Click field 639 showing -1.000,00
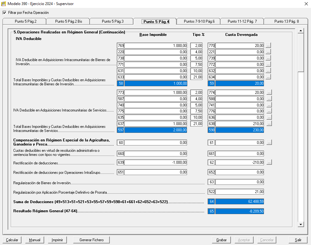Screen dimensions: 311x245 pos(156,162)
